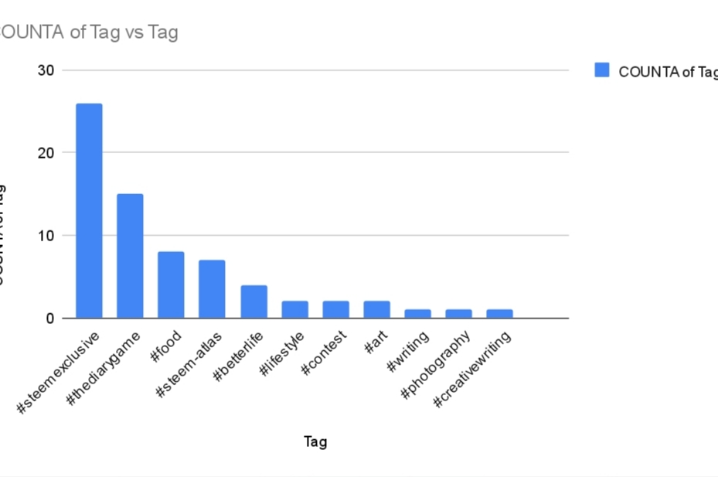Click the #food bar
718x477 pixels.
pos(171,284)
